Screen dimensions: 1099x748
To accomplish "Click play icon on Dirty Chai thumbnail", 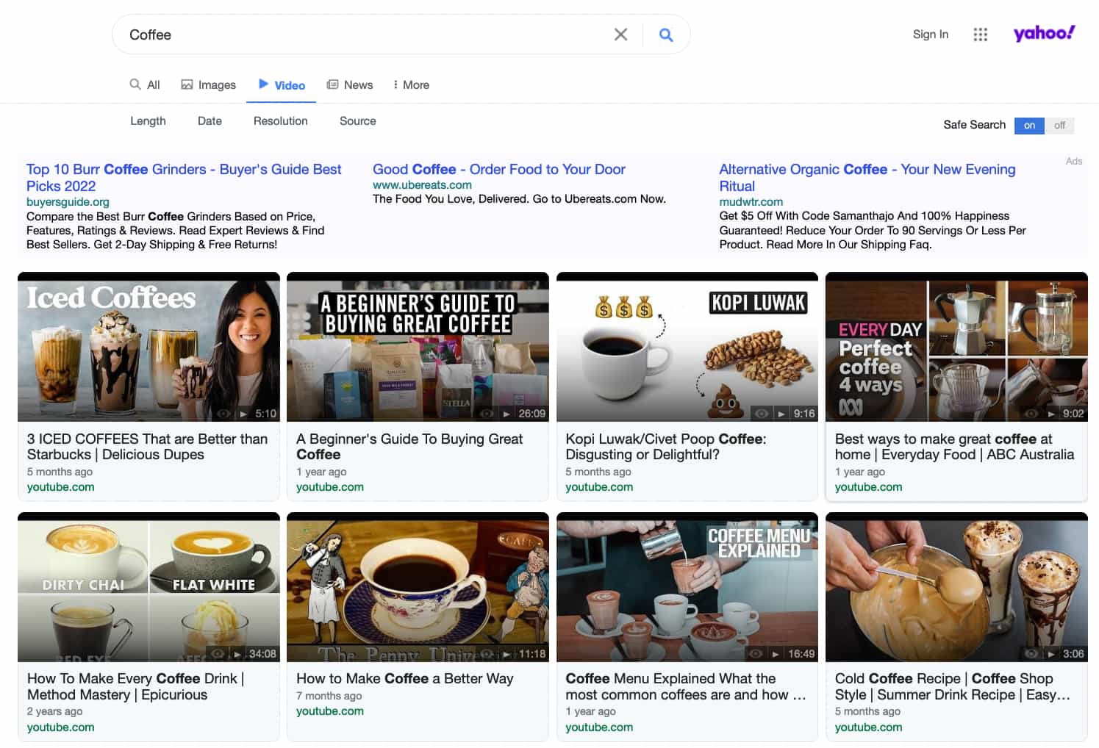I will point(237,654).
